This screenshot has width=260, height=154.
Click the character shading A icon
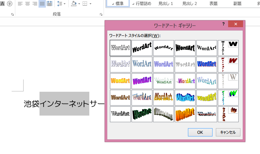point(2,3)
